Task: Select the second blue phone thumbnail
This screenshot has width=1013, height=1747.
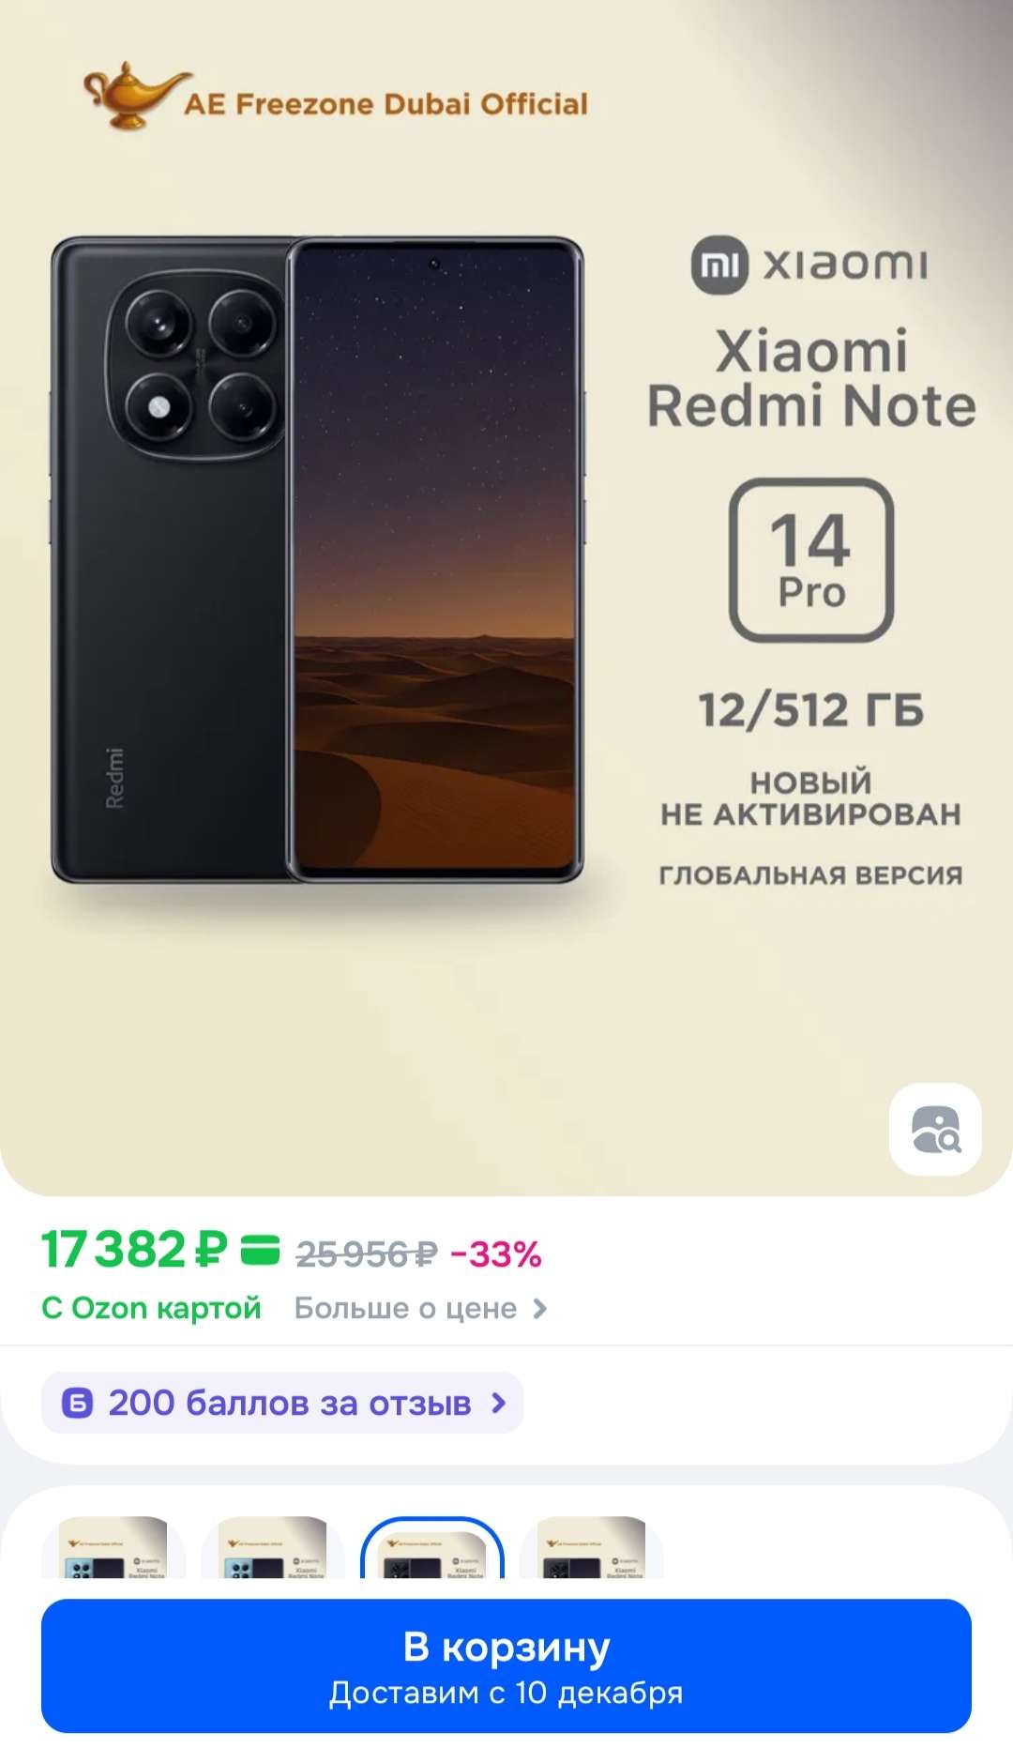Action: pos(273,1547)
